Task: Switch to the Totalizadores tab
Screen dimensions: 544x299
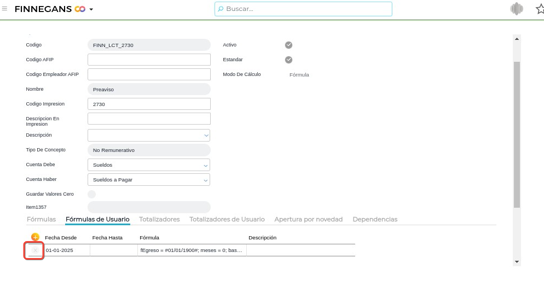Action: pos(159,219)
